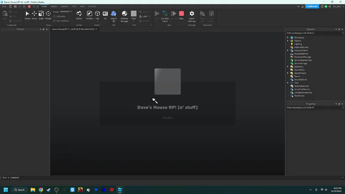Select ReplicatedStorage in Explorer
345x194 pixels.
(x=302, y=57)
